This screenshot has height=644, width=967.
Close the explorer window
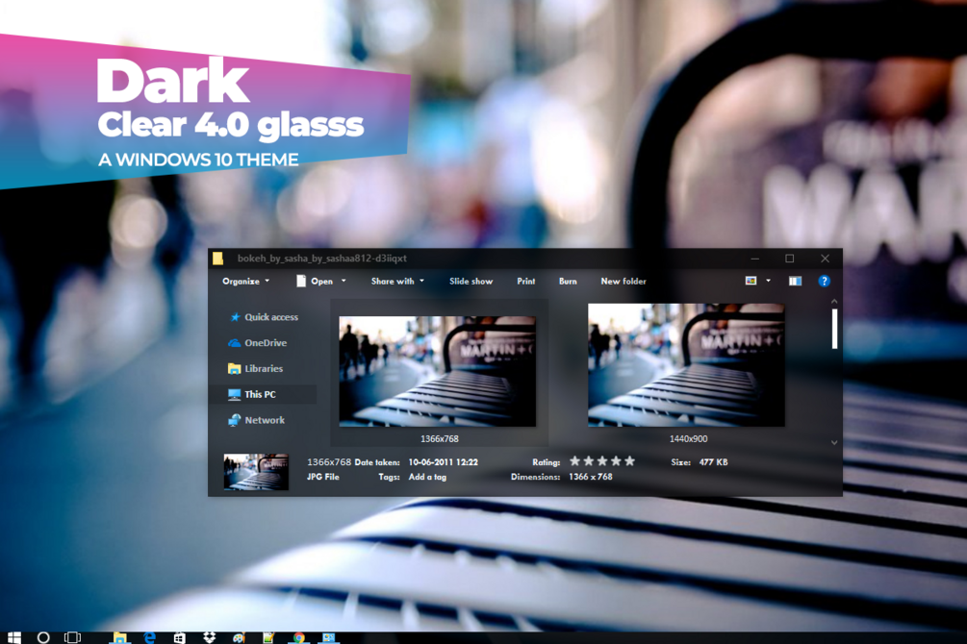point(826,259)
